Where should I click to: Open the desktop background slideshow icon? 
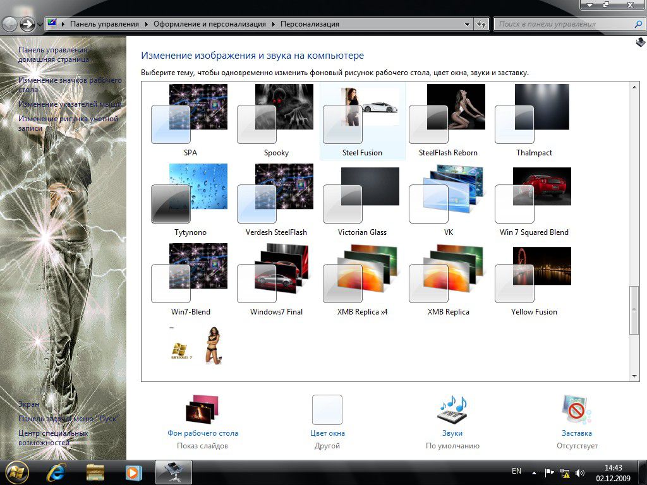tap(202, 409)
